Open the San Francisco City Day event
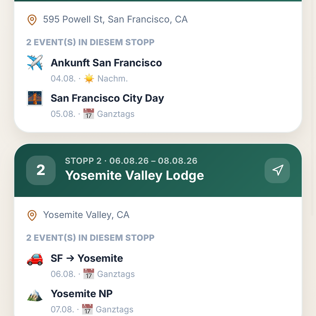Viewport: 316px width, 316px height. click(158, 105)
